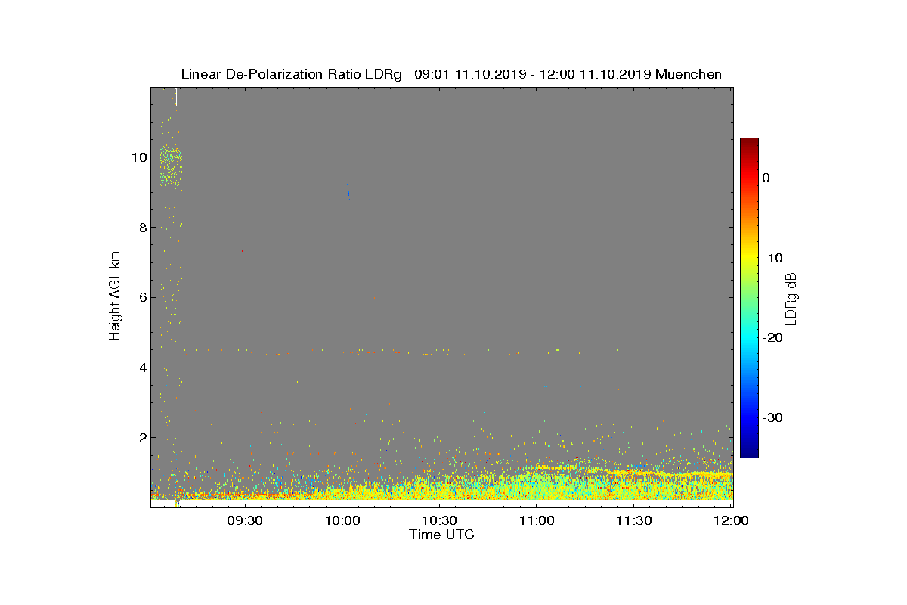Click the 'LDRg dB' colorbar label
Screen dimensions: 907x605
pyautogui.click(x=791, y=298)
